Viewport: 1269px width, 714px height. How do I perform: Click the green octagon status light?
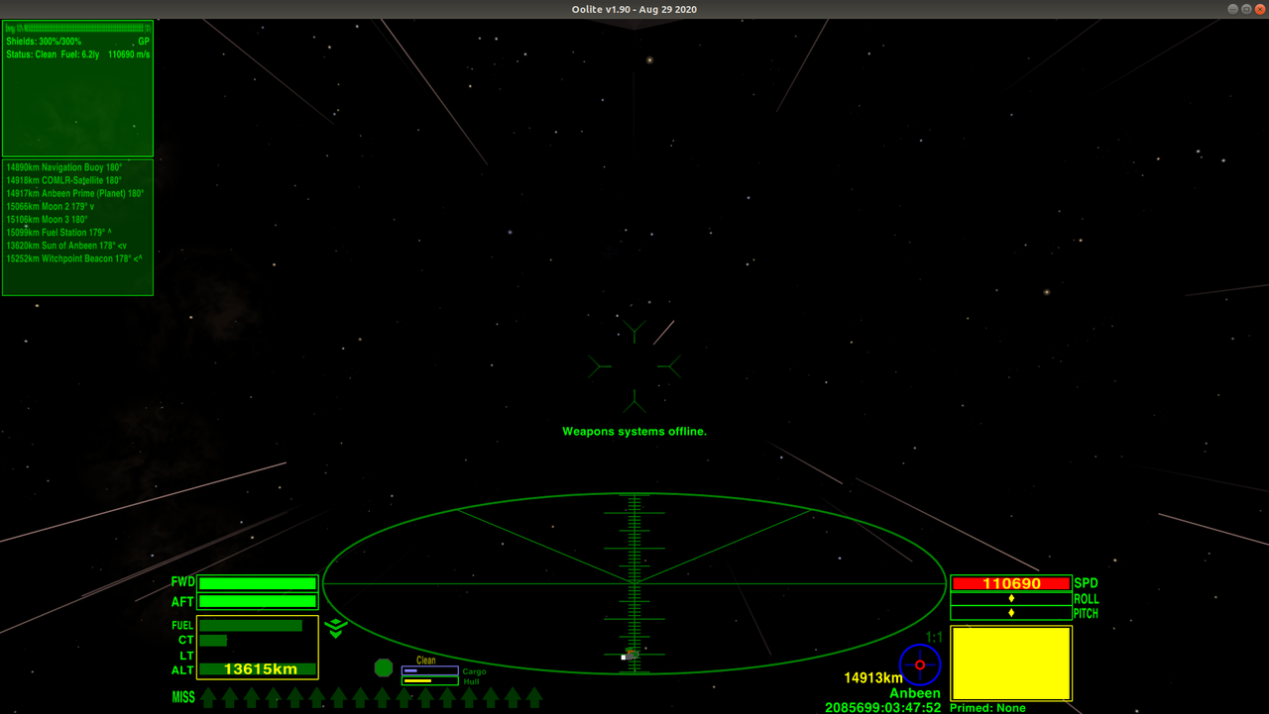point(384,668)
